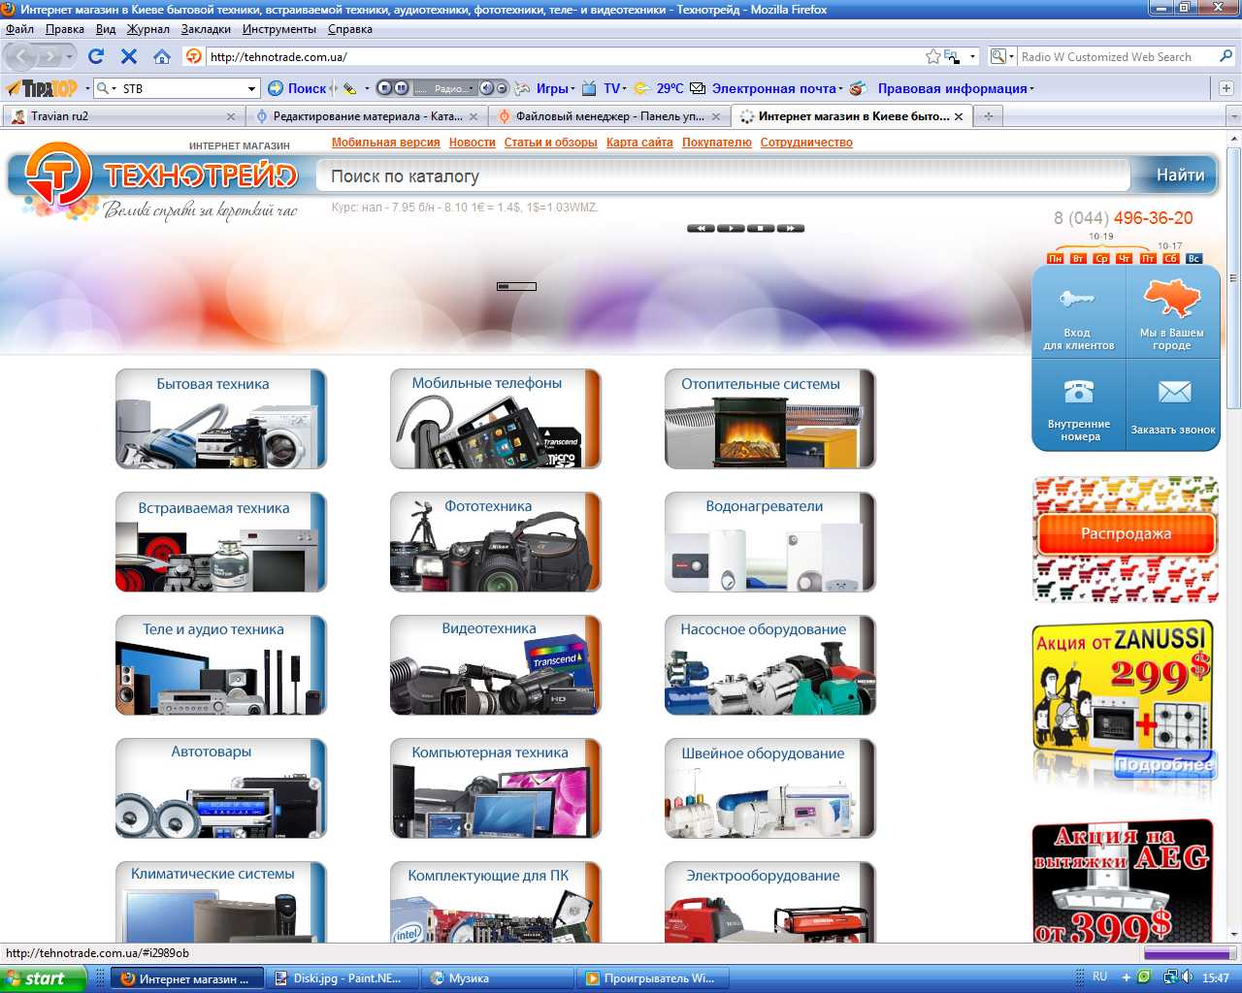
Task: Expand the STB toolbar search dropdown
Action: coord(251,88)
